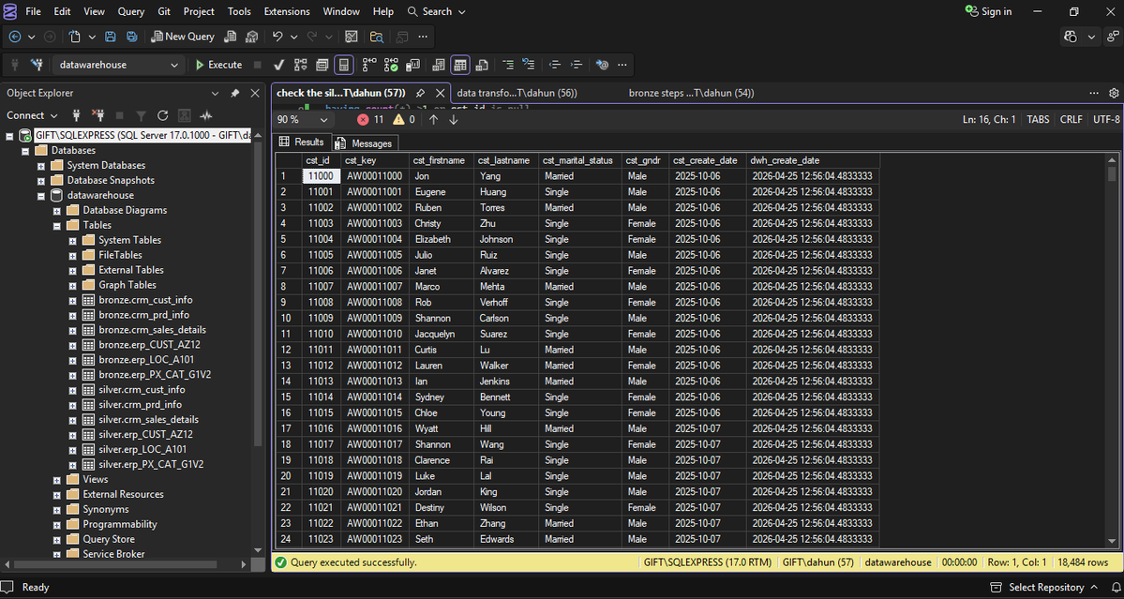Open the File menu

click(33, 11)
